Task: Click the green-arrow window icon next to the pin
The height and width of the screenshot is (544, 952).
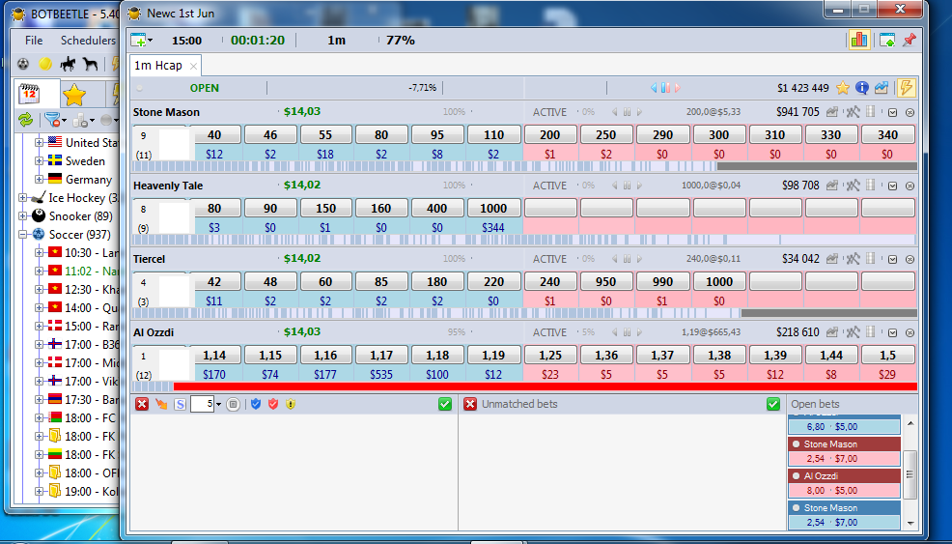Action: 887,41
